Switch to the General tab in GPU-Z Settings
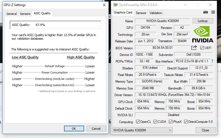Screen dimensions: 221x138 pyautogui.click(x=12, y=14)
